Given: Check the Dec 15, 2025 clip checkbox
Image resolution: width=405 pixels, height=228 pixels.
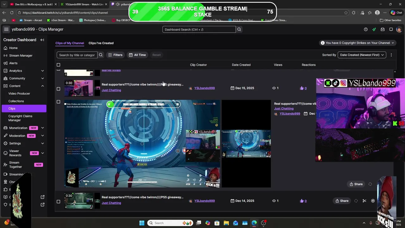Looking at the screenshot, I should click(x=58, y=89).
